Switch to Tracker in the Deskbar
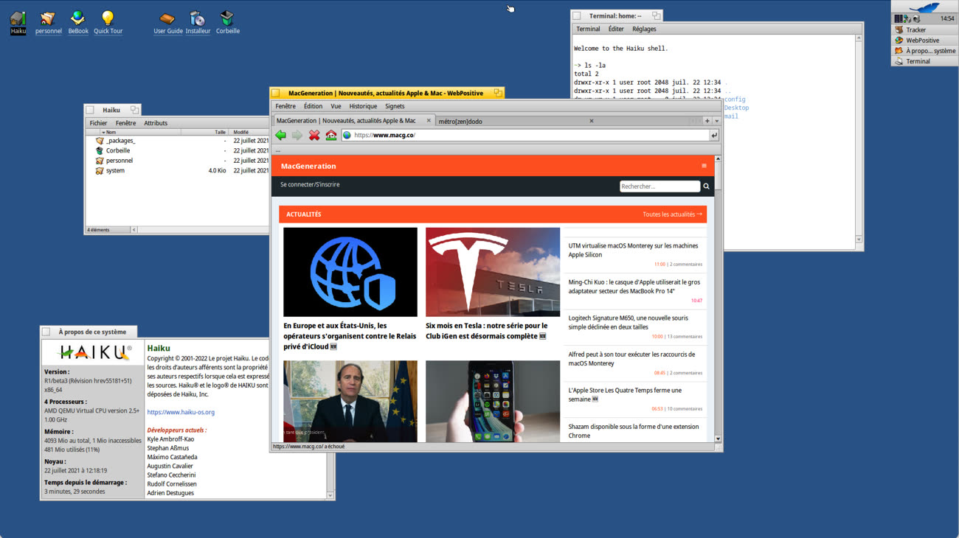Viewport: 959px width, 538px height. [924, 30]
